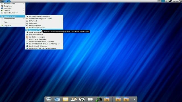Screen dimensions: 182x102
Task: Open Task Manager via its icon
Action: pos(27,32)
